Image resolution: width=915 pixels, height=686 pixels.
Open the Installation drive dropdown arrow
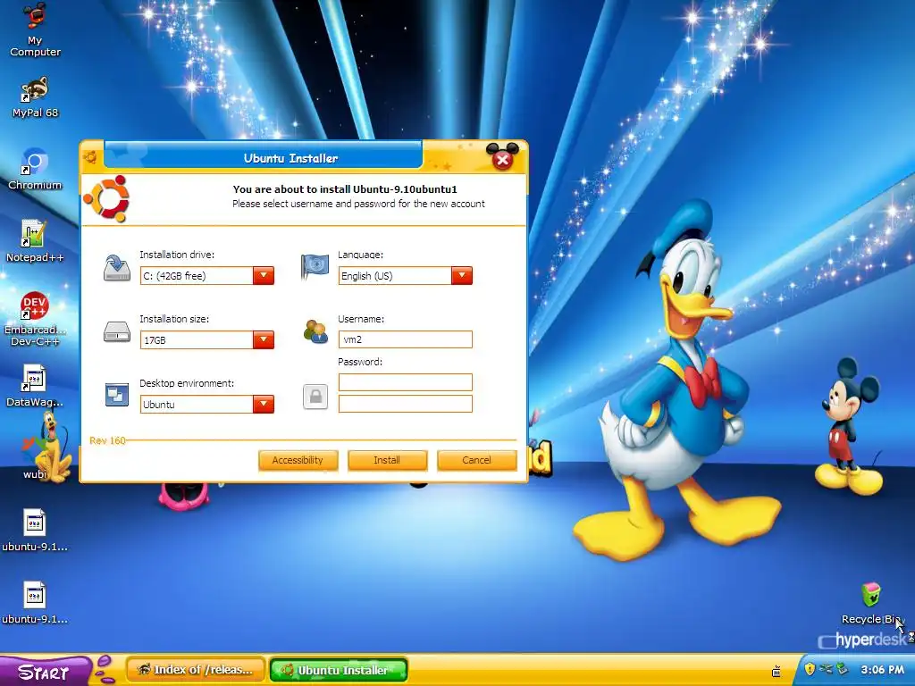click(264, 275)
